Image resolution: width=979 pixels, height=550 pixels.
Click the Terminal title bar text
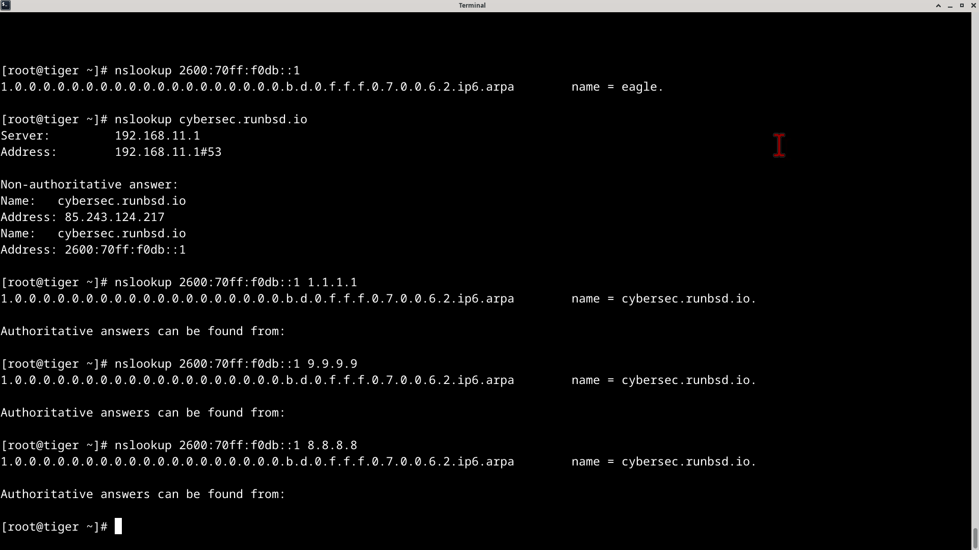point(472,5)
